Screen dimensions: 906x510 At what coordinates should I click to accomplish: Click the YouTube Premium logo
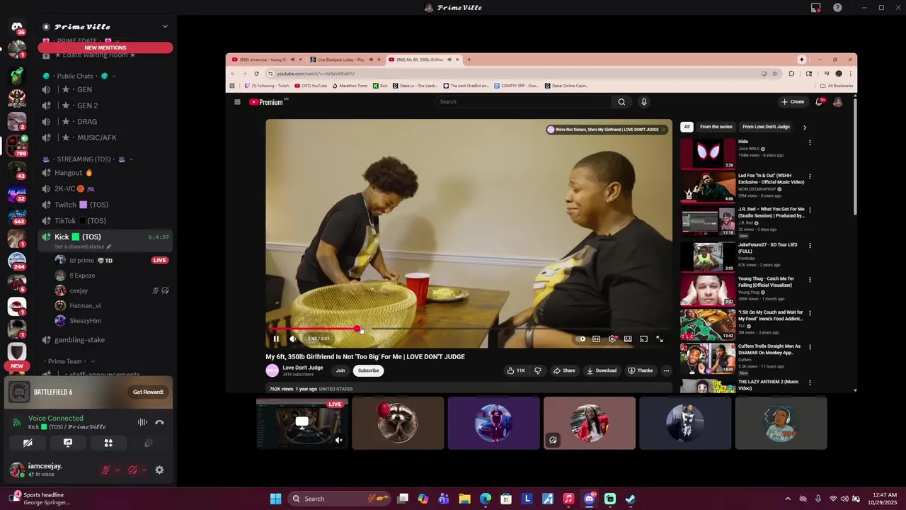coord(266,102)
